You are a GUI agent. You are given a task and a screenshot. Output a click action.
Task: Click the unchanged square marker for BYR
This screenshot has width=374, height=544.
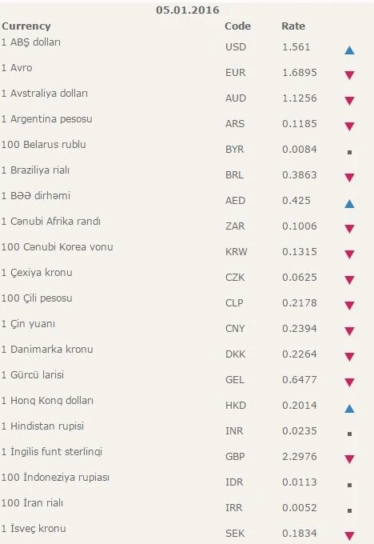(x=349, y=152)
